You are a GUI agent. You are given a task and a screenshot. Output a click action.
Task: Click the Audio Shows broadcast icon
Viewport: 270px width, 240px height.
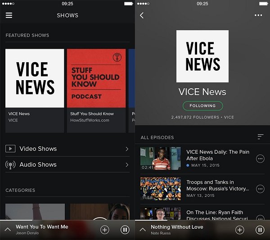(10, 165)
